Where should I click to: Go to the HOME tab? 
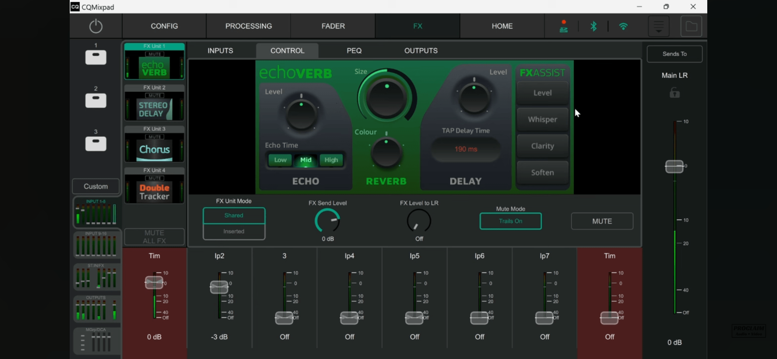502,26
